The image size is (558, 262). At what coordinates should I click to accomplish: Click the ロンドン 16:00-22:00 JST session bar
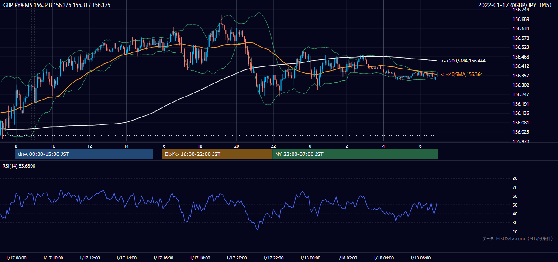(x=217, y=154)
